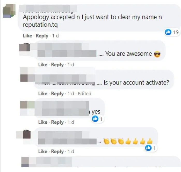181x172 pixels.
Task: Click the sunglasses emoji in 'You are awesome'
Action: point(157,54)
